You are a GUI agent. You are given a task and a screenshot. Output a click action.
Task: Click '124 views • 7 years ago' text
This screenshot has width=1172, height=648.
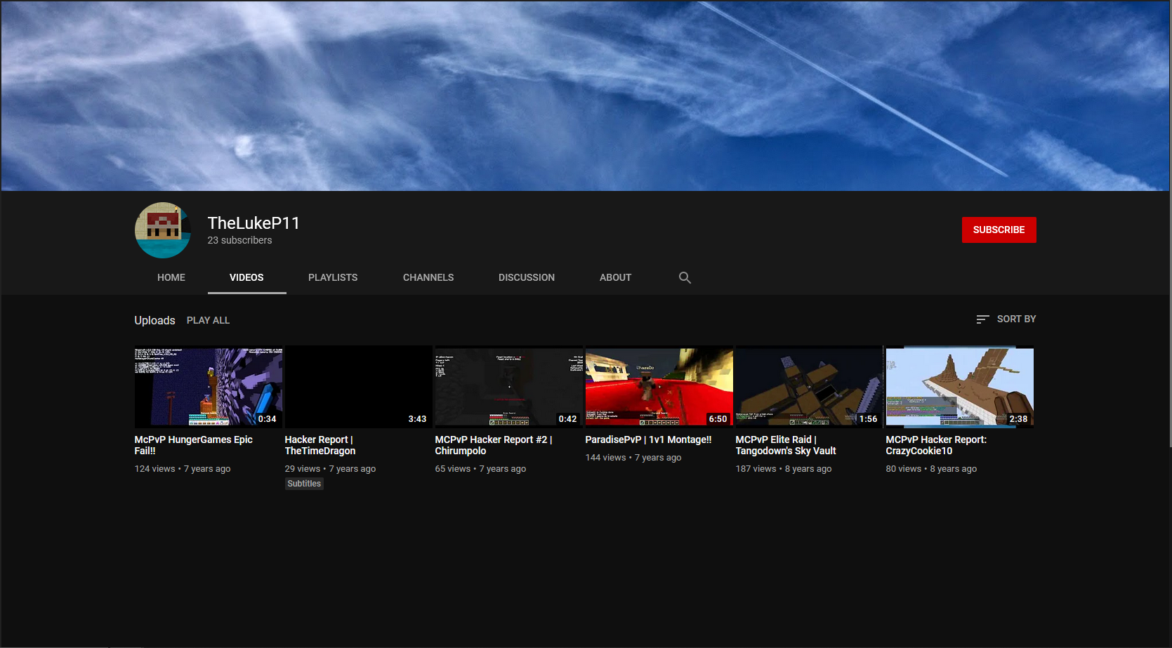(183, 469)
